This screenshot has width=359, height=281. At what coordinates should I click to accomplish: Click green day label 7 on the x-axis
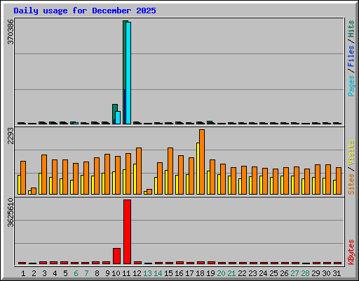(86, 273)
